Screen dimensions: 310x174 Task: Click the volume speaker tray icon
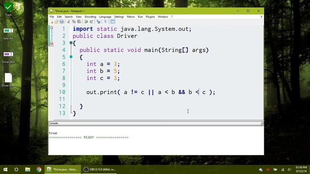click(x=289, y=170)
